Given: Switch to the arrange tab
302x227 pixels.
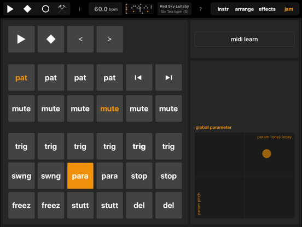Looking at the screenshot, I should coord(244,9).
